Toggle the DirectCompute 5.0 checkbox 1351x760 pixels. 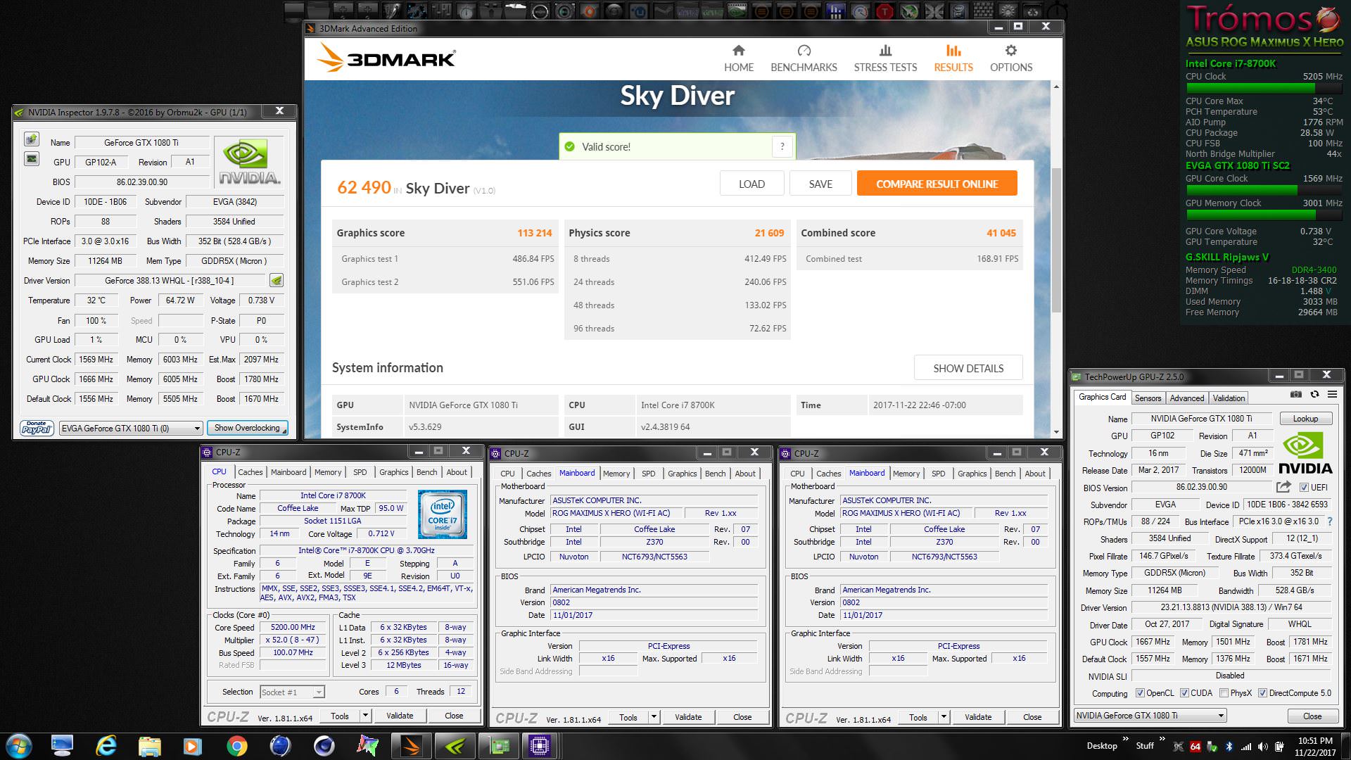(x=1262, y=693)
